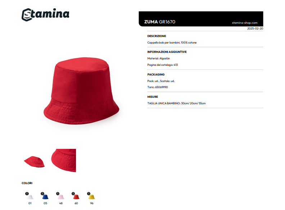Click the badge icon on blue hat 05

[42, 193]
